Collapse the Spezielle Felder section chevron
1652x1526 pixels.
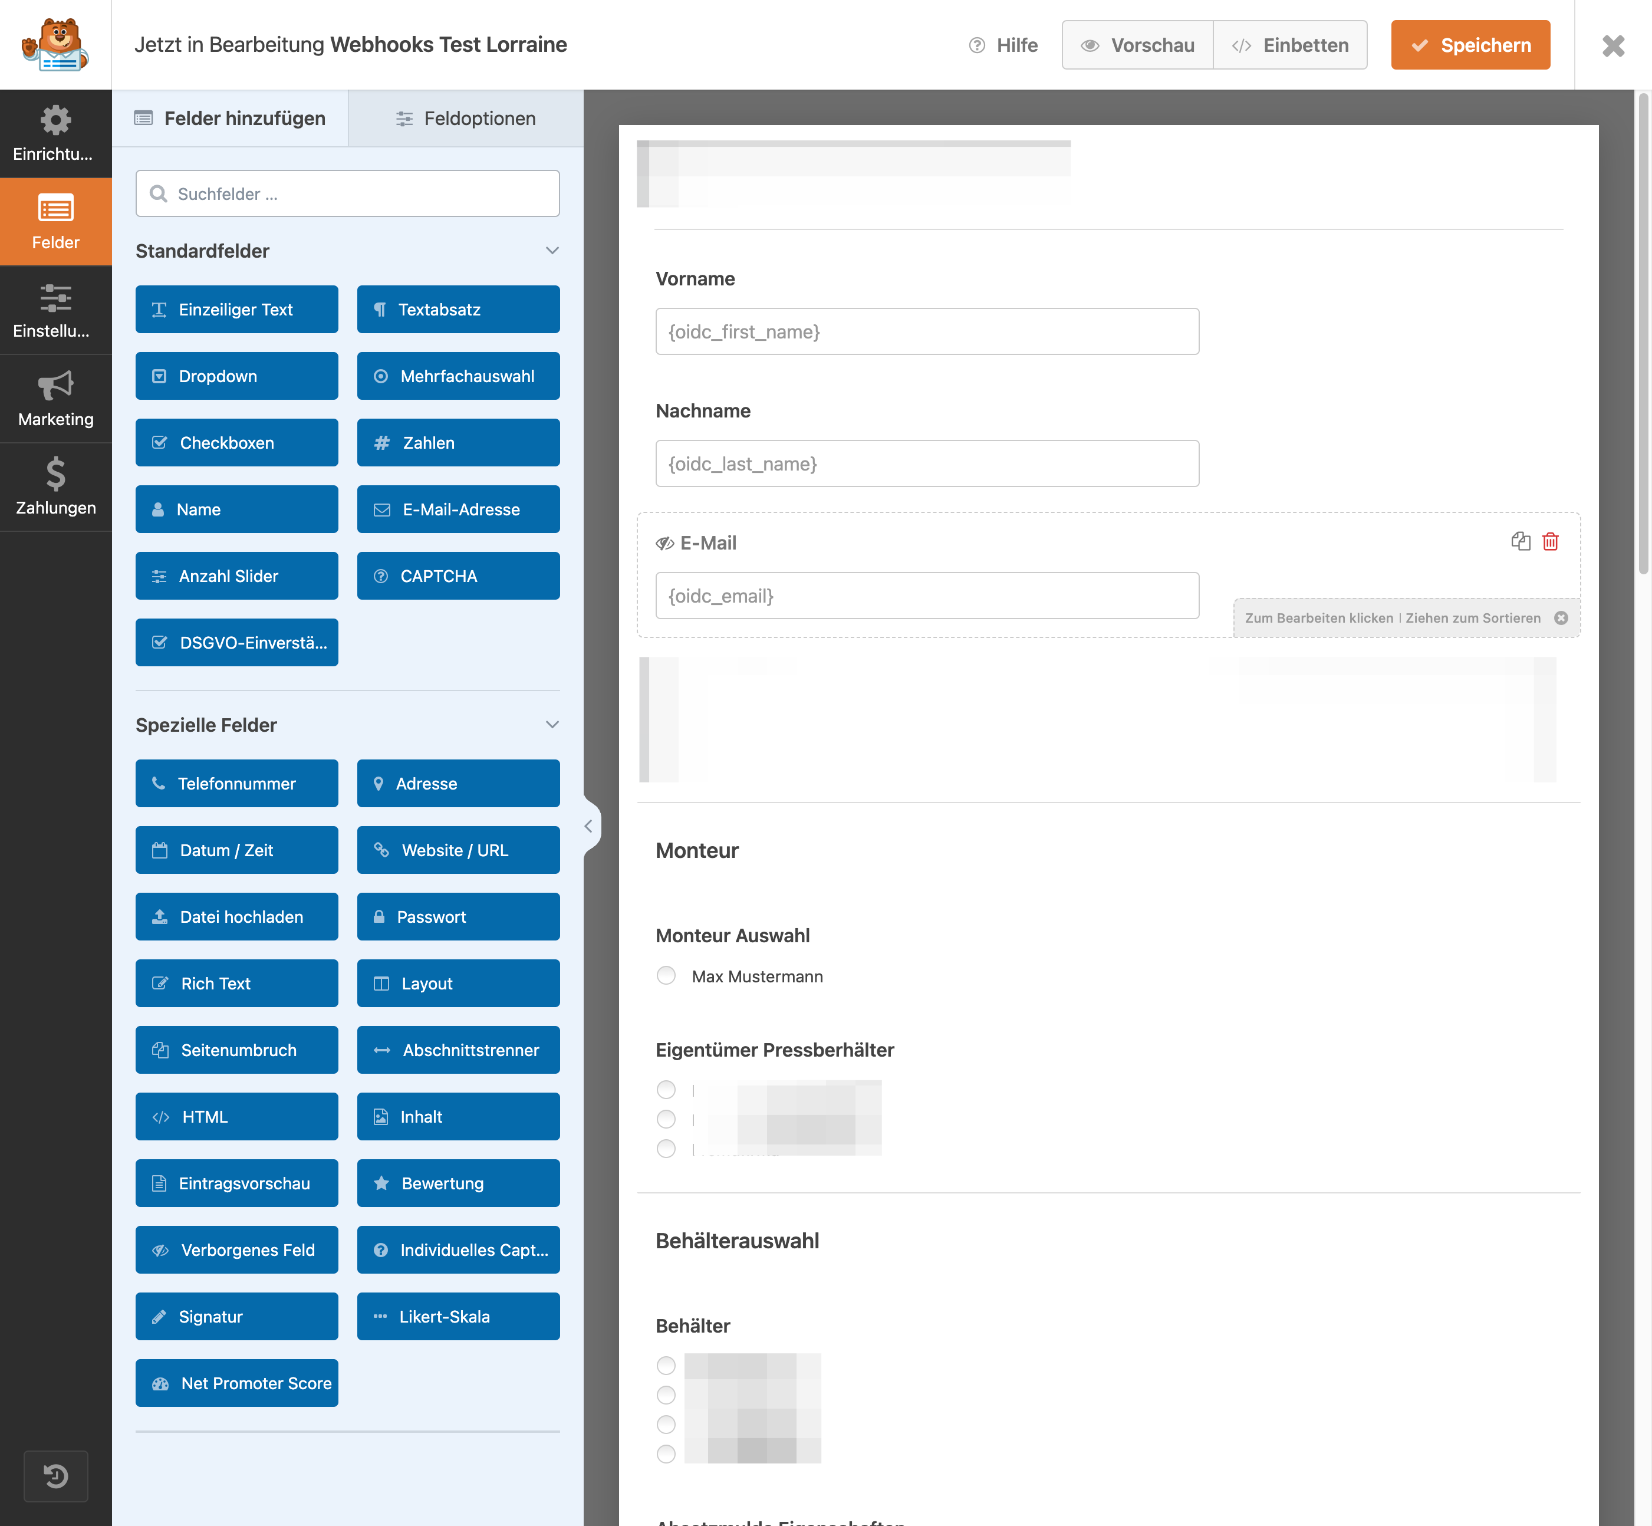(x=552, y=724)
